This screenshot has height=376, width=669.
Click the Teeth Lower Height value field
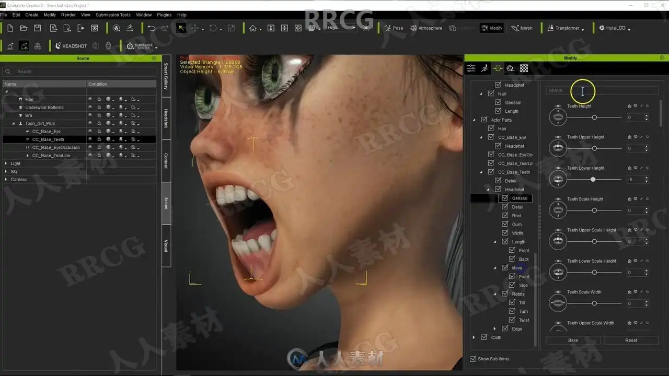point(635,180)
